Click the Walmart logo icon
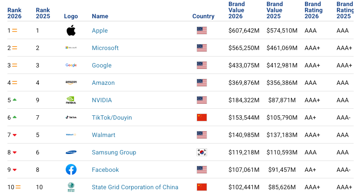Image resolution: width=358 pixels, height=194 pixels. point(71,135)
